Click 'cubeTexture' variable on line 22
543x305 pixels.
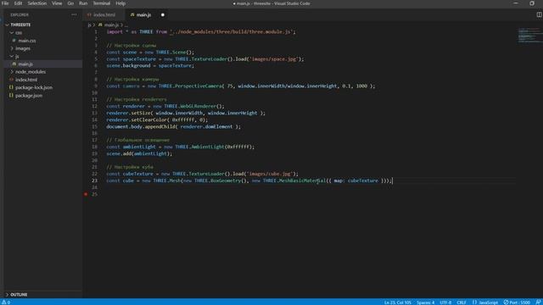pos(137,174)
